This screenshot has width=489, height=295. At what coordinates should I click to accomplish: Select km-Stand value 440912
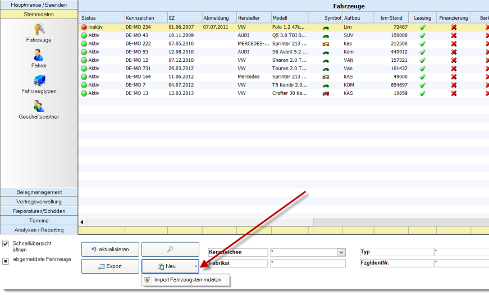[399, 52]
